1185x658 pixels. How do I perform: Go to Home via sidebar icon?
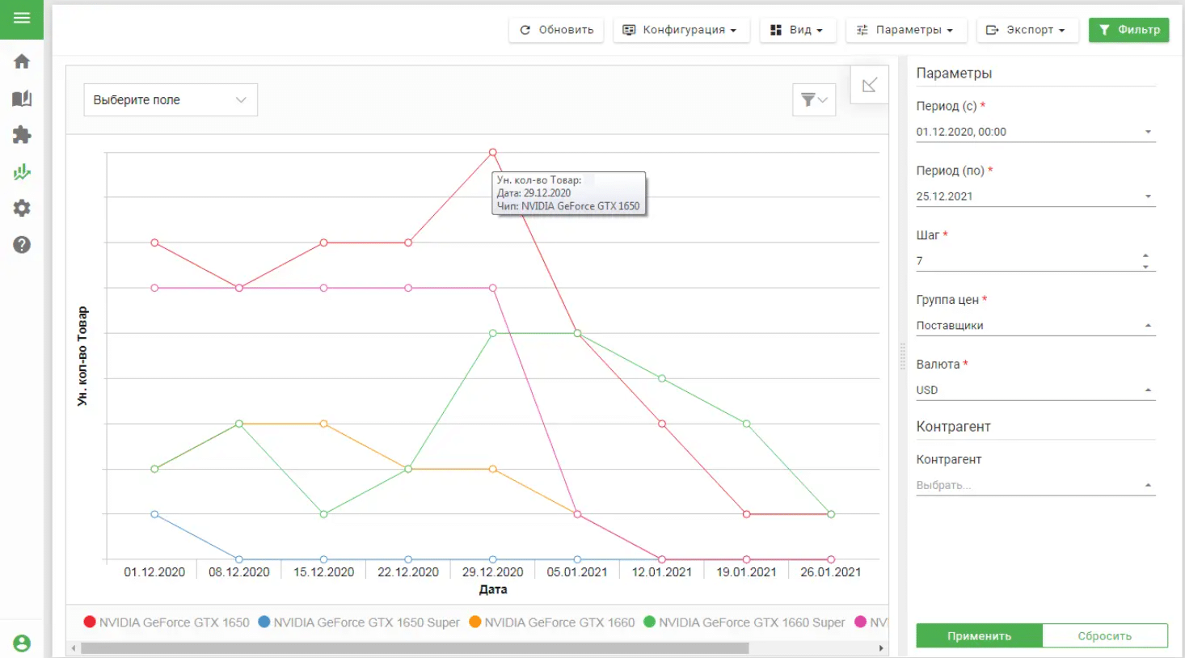click(x=22, y=61)
